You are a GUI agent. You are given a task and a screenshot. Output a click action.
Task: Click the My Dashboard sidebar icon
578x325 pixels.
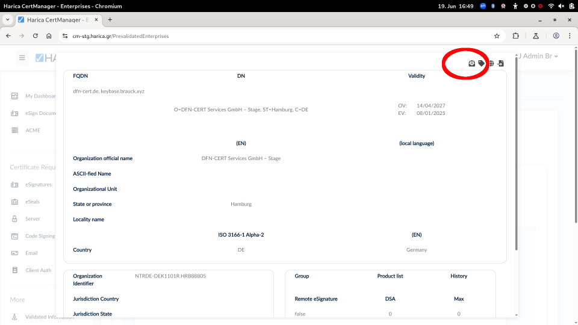point(14,96)
